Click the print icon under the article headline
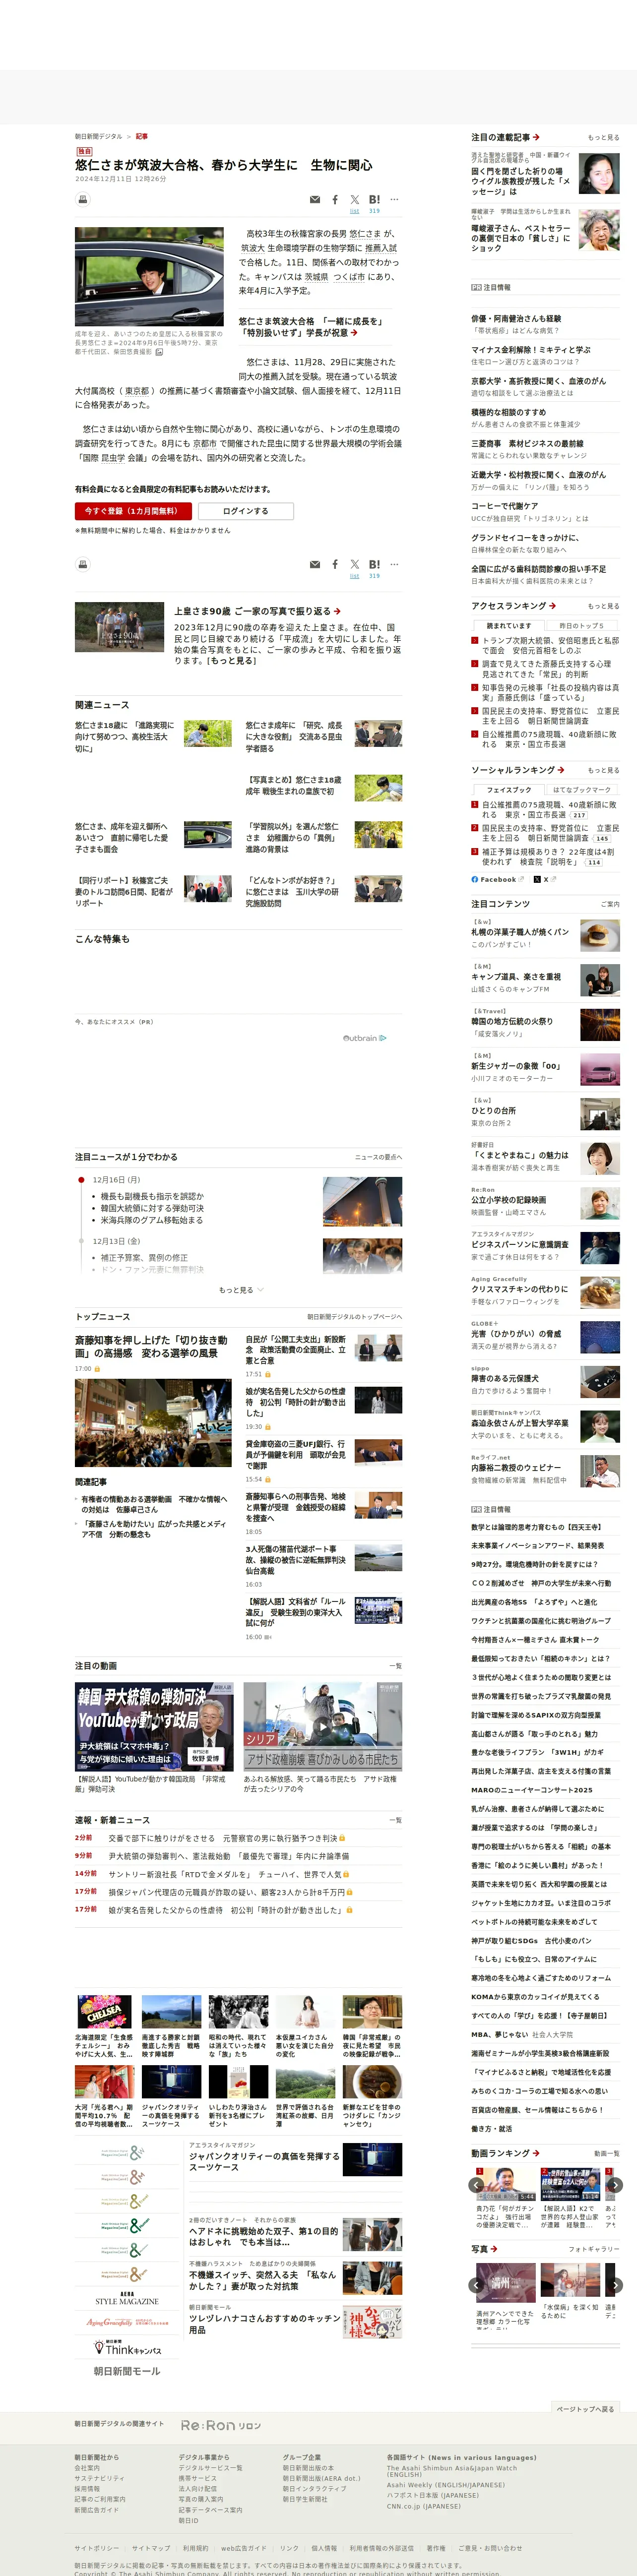The width and height of the screenshot is (637, 2576). click(83, 199)
